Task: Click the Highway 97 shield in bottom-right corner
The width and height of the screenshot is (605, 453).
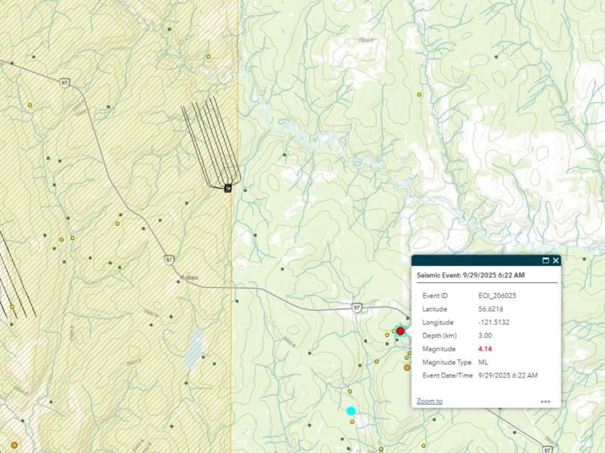Action: [546, 448]
